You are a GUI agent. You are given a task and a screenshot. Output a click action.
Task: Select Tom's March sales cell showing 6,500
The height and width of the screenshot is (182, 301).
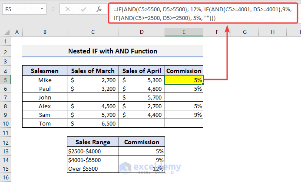point(93,123)
